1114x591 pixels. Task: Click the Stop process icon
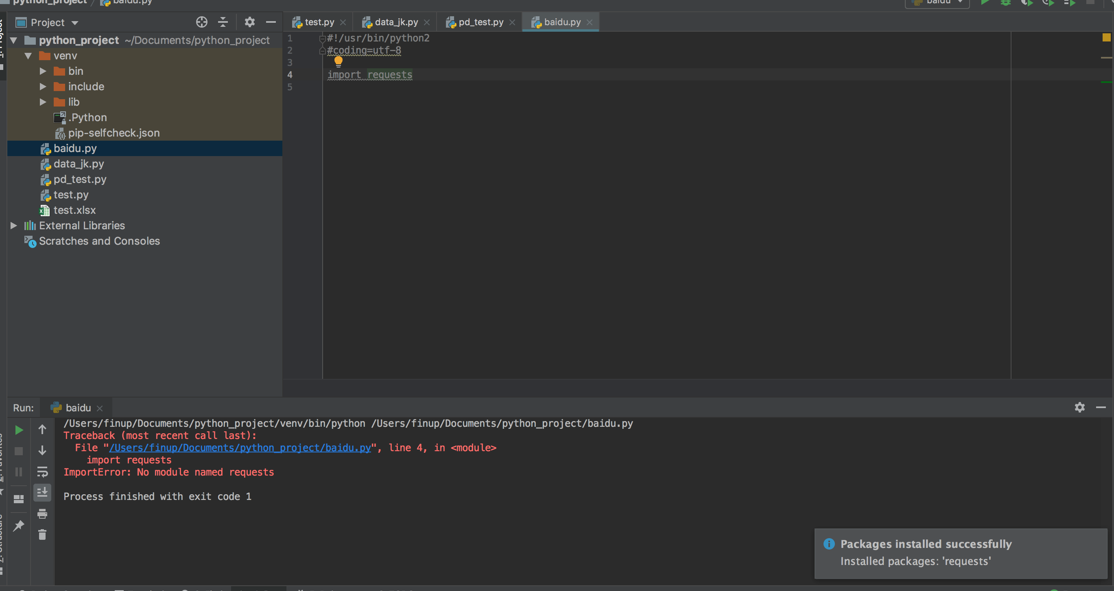click(x=18, y=450)
